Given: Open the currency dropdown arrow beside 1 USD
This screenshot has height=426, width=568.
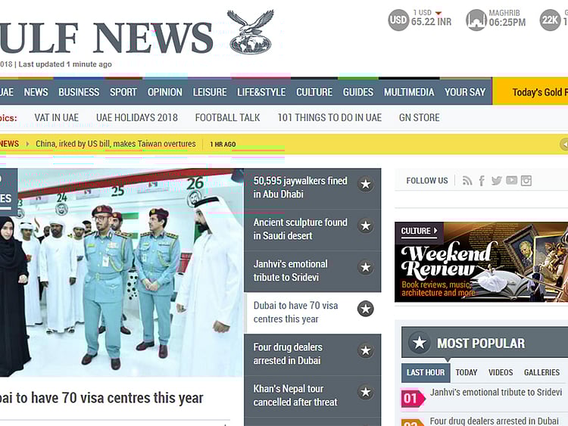Looking at the screenshot, I should coord(438,13).
